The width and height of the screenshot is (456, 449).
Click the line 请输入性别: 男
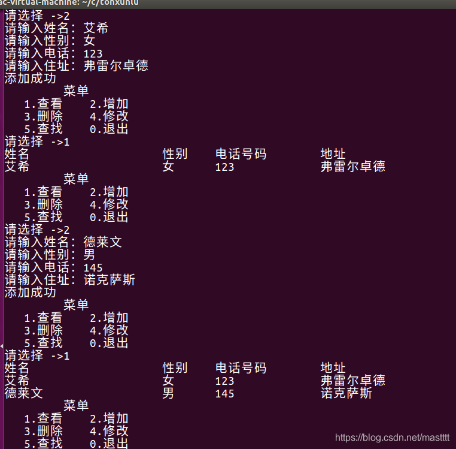click(50, 255)
